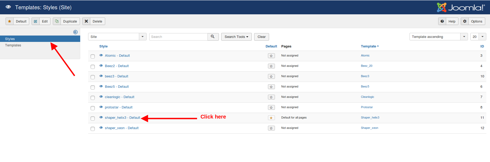This screenshot has width=490, height=162.
Task: Click the default star for protostar - Default
Action: tap(271, 107)
